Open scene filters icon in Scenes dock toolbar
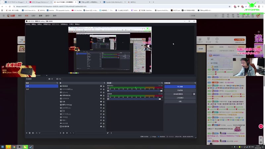This screenshot has height=149, width=265. 33,133
